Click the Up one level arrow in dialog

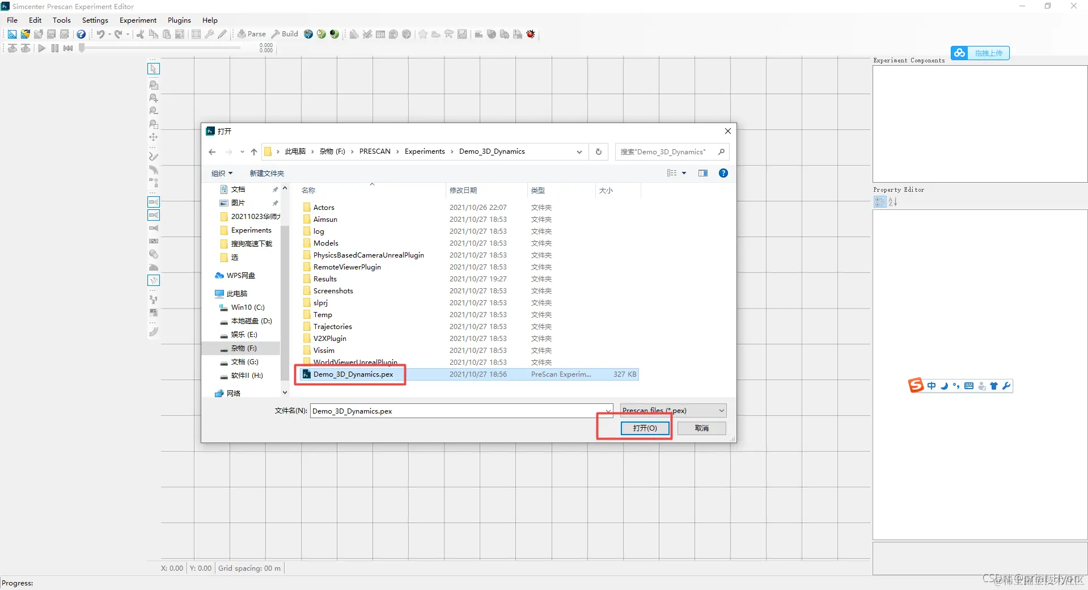coord(254,152)
